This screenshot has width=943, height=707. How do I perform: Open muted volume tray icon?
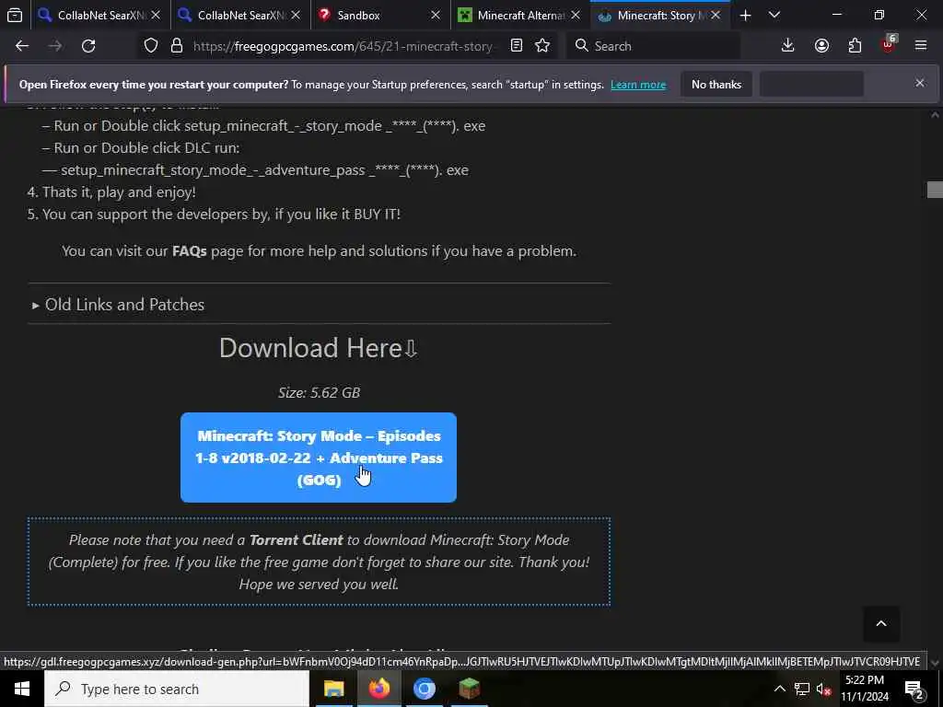point(823,689)
